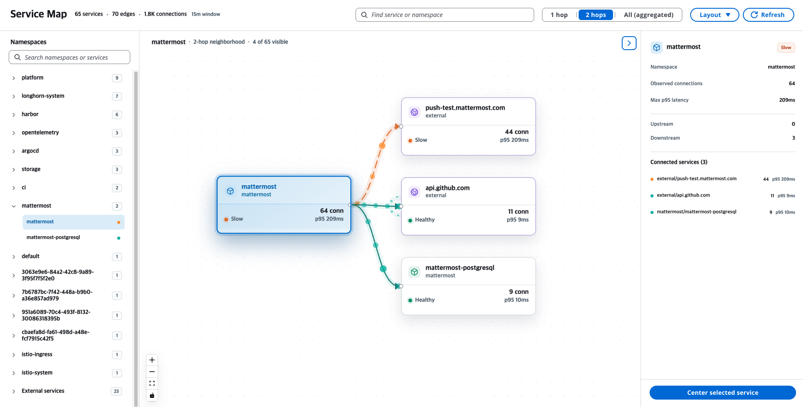Expand the default namespace
Screen dimensions: 803x407
(14, 257)
